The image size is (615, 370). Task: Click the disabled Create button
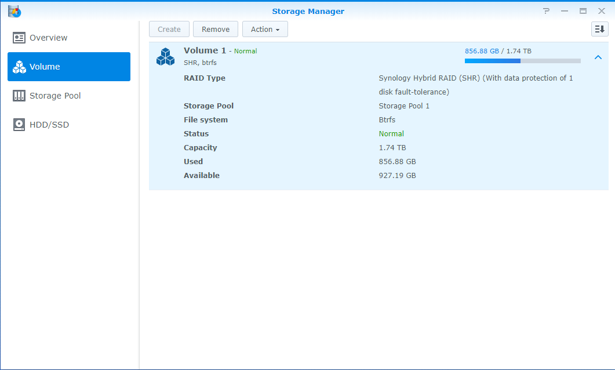tap(169, 28)
